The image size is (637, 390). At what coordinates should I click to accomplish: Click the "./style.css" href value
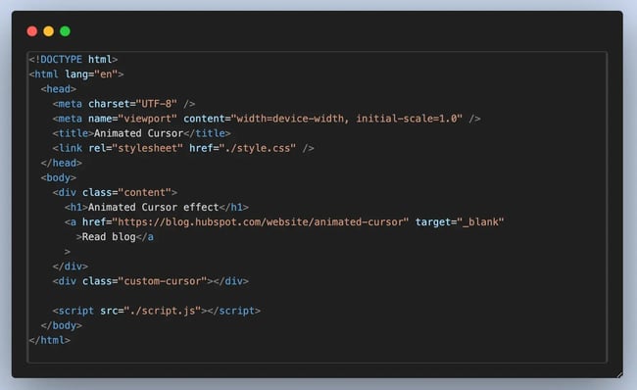pyautogui.click(x=258, y=148)
